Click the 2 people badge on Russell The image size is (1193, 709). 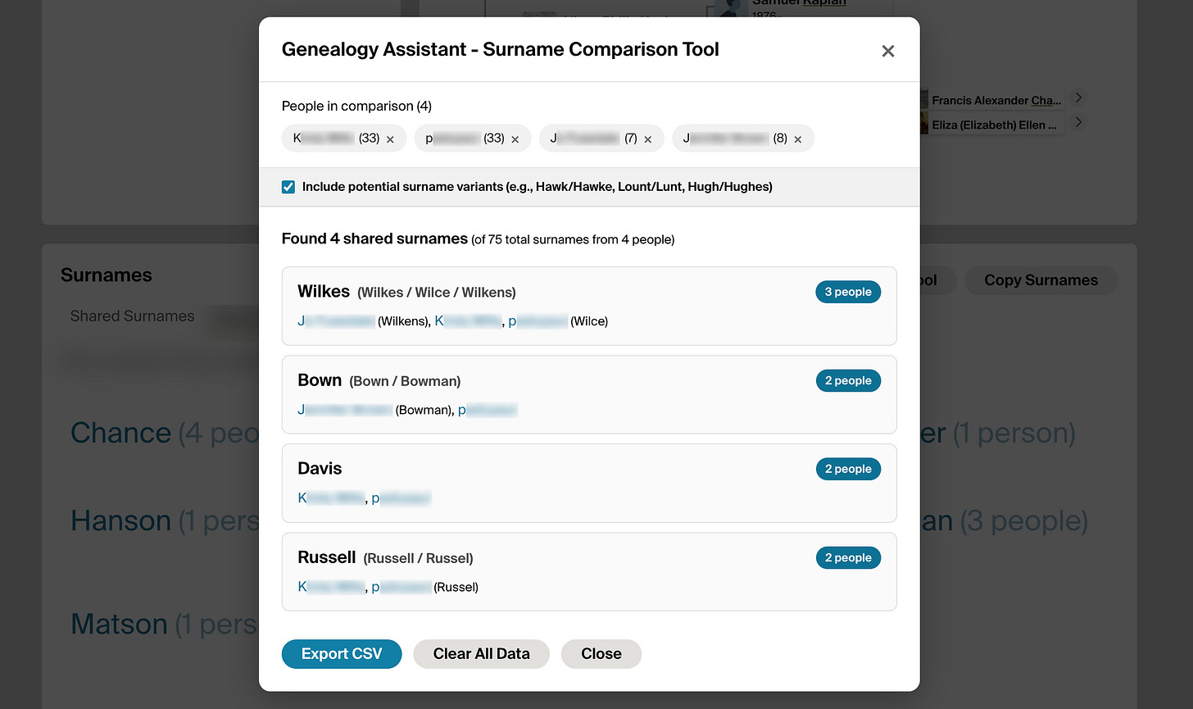pos(848,558)
